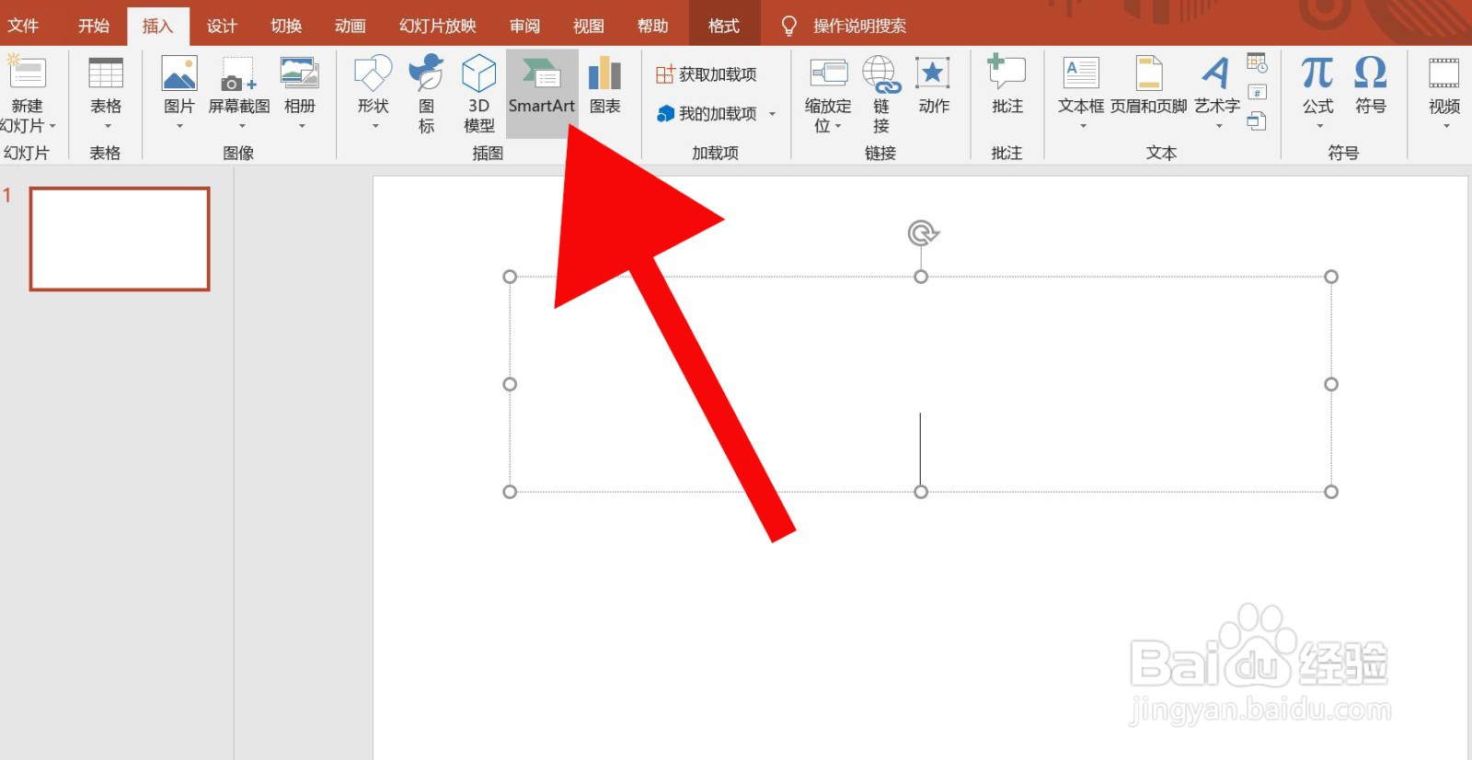Open the 屏幕截图 screenshot dropdown
The width and height of the screenshot is (1472, 760).
tap(240, 126)
